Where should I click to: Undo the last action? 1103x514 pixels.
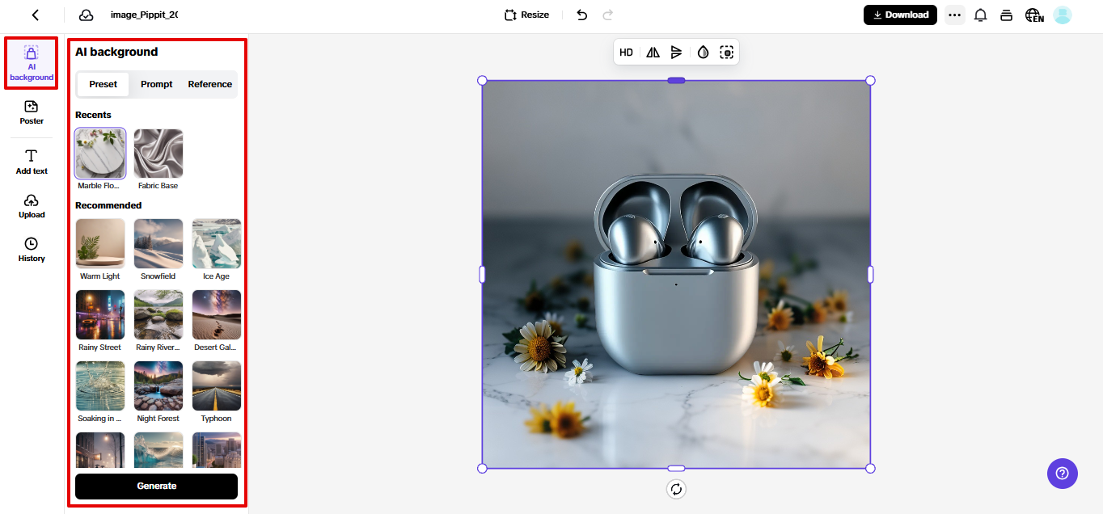tap(581, 15)
